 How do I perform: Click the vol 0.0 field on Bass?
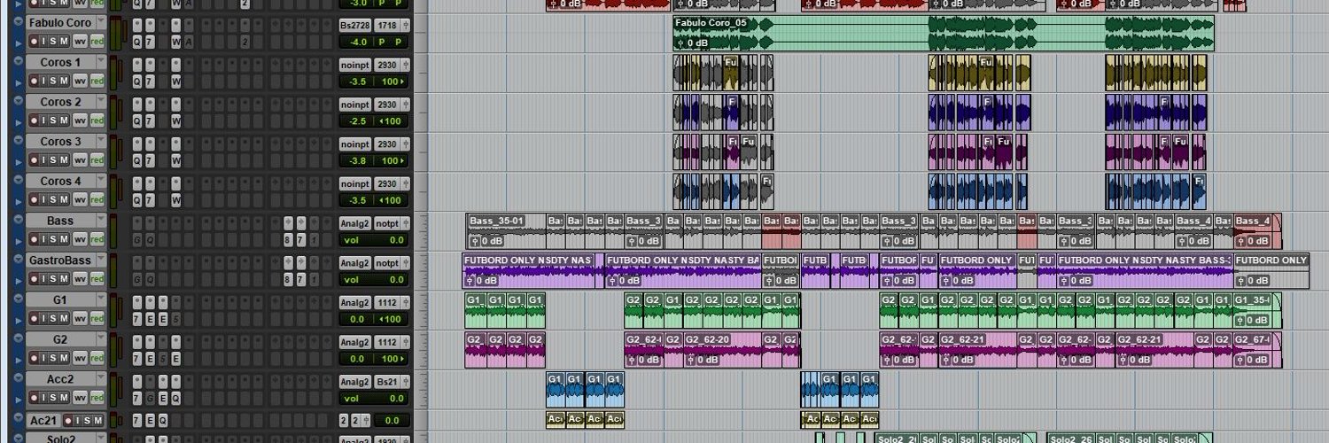373,240
